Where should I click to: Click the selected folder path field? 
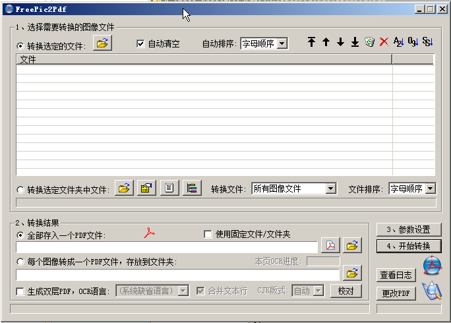[226, 202]
